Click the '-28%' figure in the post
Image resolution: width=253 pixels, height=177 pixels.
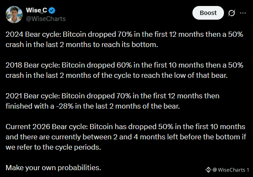coord(64,106)
